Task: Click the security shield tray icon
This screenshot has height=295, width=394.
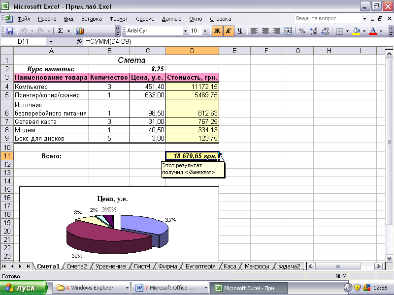Action: point(357,288)
